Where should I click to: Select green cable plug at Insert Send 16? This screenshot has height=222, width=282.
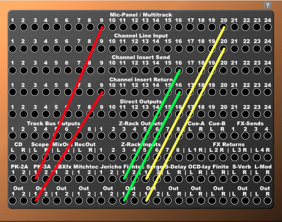tap(179, 71)
